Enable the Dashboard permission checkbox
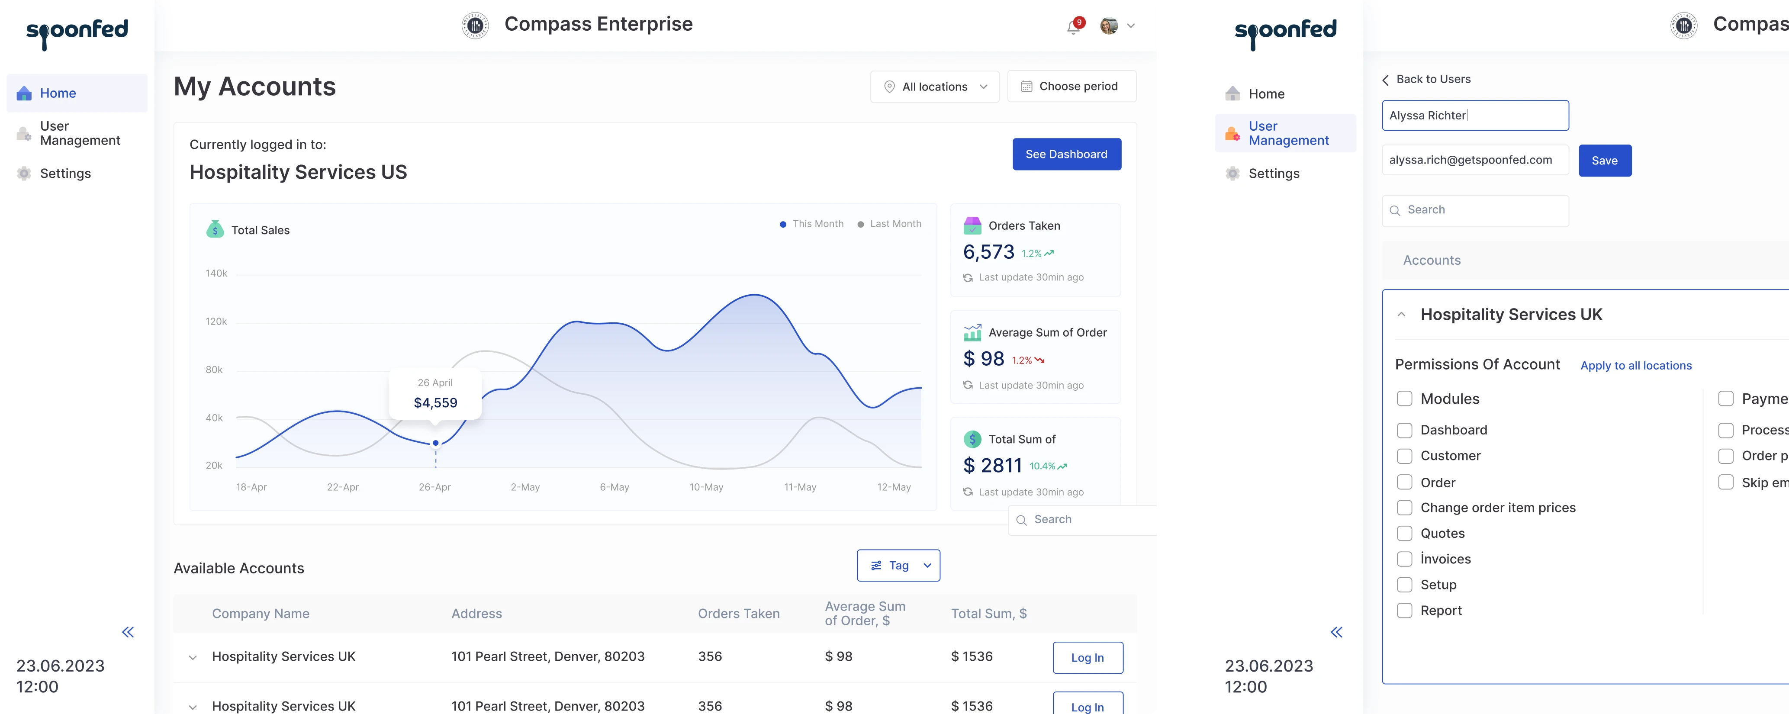 click(x=1404, y=431)
